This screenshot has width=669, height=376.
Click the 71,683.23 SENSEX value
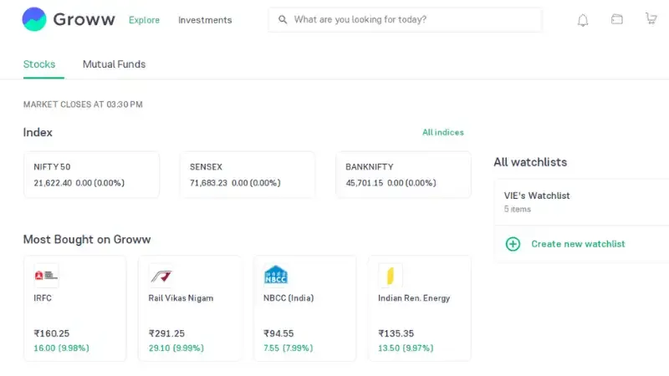click(208, 183)
